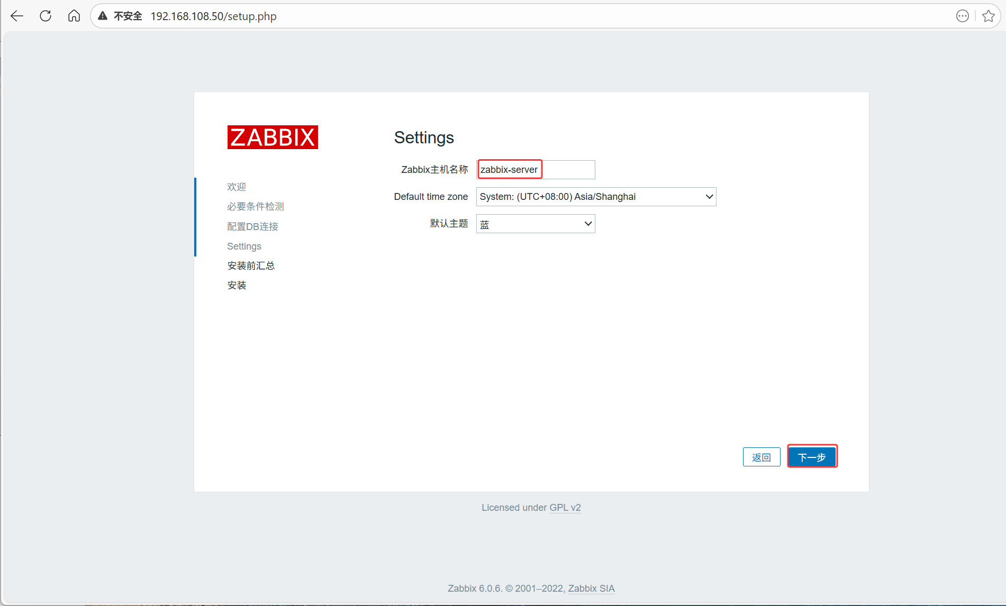Screen dimensions: 1006x606
Task: Reload the page with the refresh icon
Action: tap(46, 16)
